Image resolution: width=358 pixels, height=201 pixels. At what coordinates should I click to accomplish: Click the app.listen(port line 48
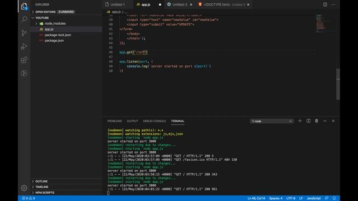[x=136, y=61]
